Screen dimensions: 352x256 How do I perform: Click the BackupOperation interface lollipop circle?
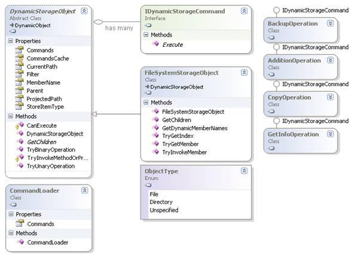pos(276,10)
